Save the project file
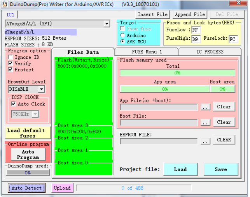Image resolution: width=250 pixels, height=197 pixels. click(221, 169)
